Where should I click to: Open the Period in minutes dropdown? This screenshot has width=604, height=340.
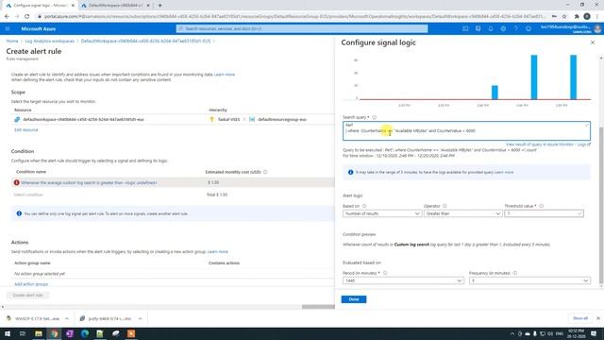pyautogui.click(x=403, y=280)
